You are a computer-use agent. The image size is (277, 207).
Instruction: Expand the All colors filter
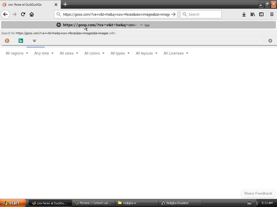[94, 53]
